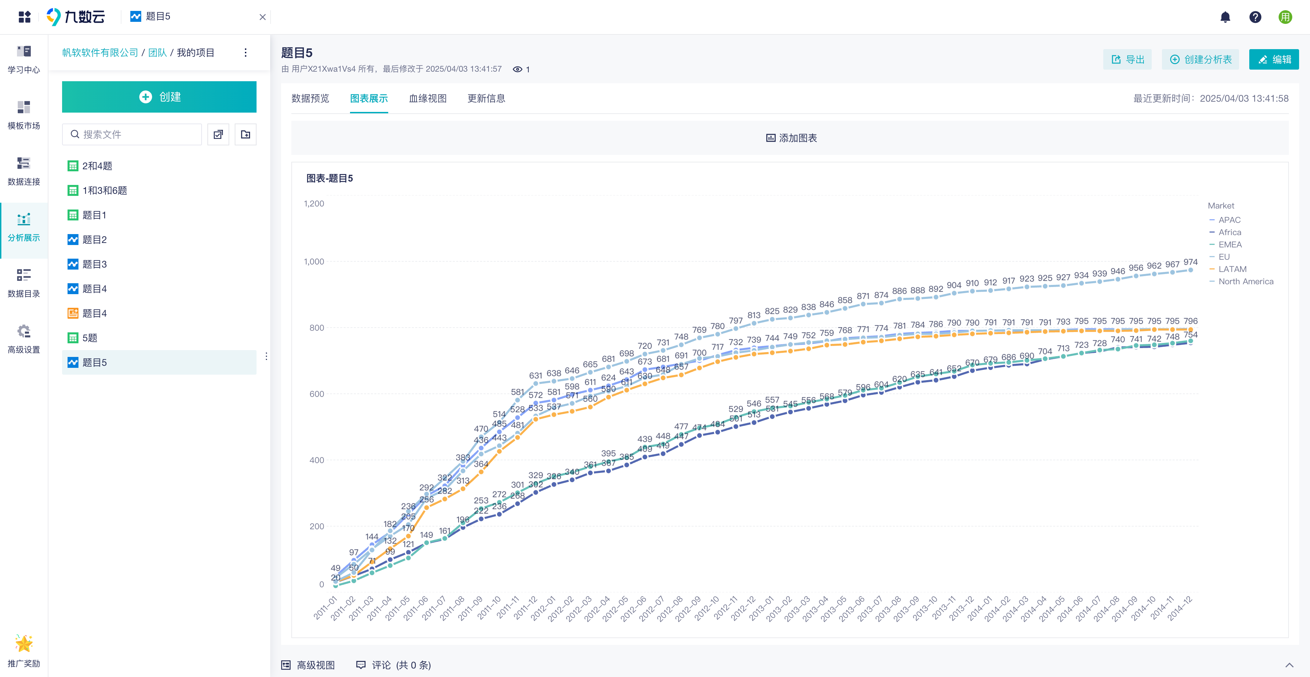Click 添加图表 bar
The image size is (1310, 677).
click(790, 138)
